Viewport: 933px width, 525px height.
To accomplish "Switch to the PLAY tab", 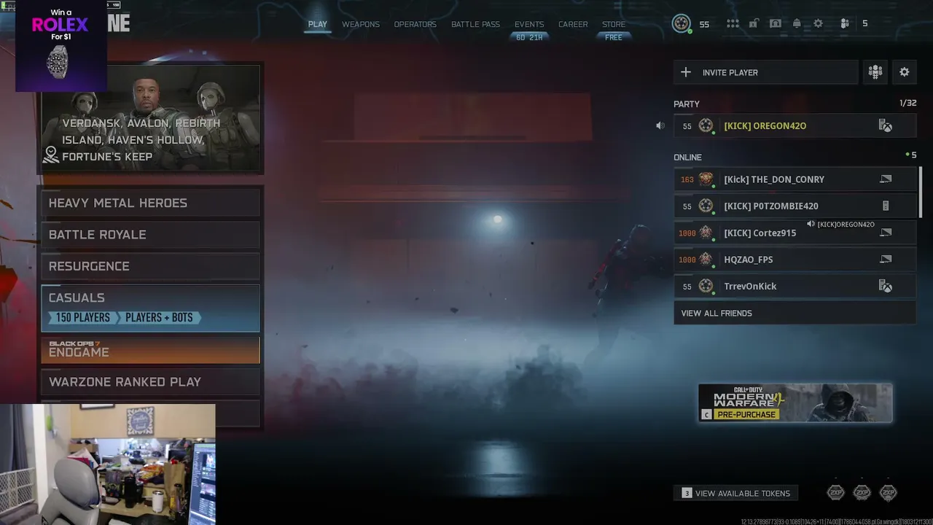I will point(318,24).
